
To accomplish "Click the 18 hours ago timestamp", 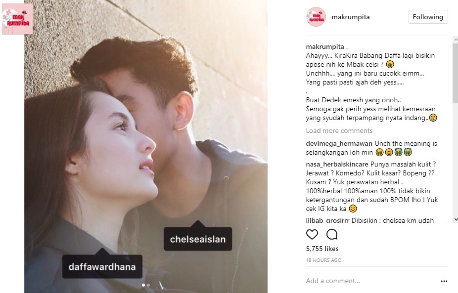I will [323, 260].
